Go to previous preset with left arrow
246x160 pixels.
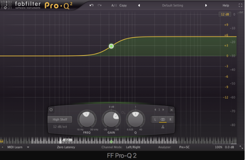tap(139, 5)
